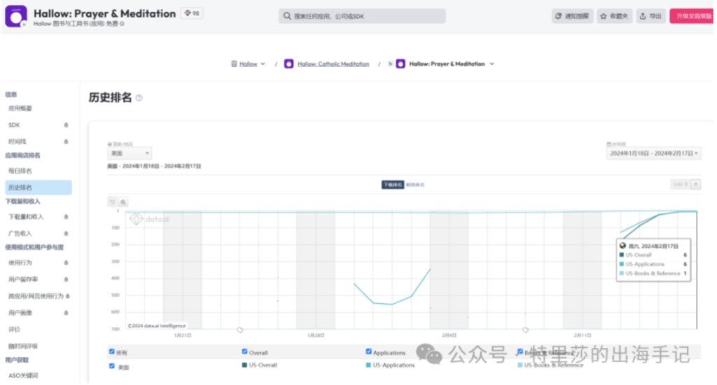Open 评价 in the sidebar
The image size is (717, 385).
coord(14,329)
